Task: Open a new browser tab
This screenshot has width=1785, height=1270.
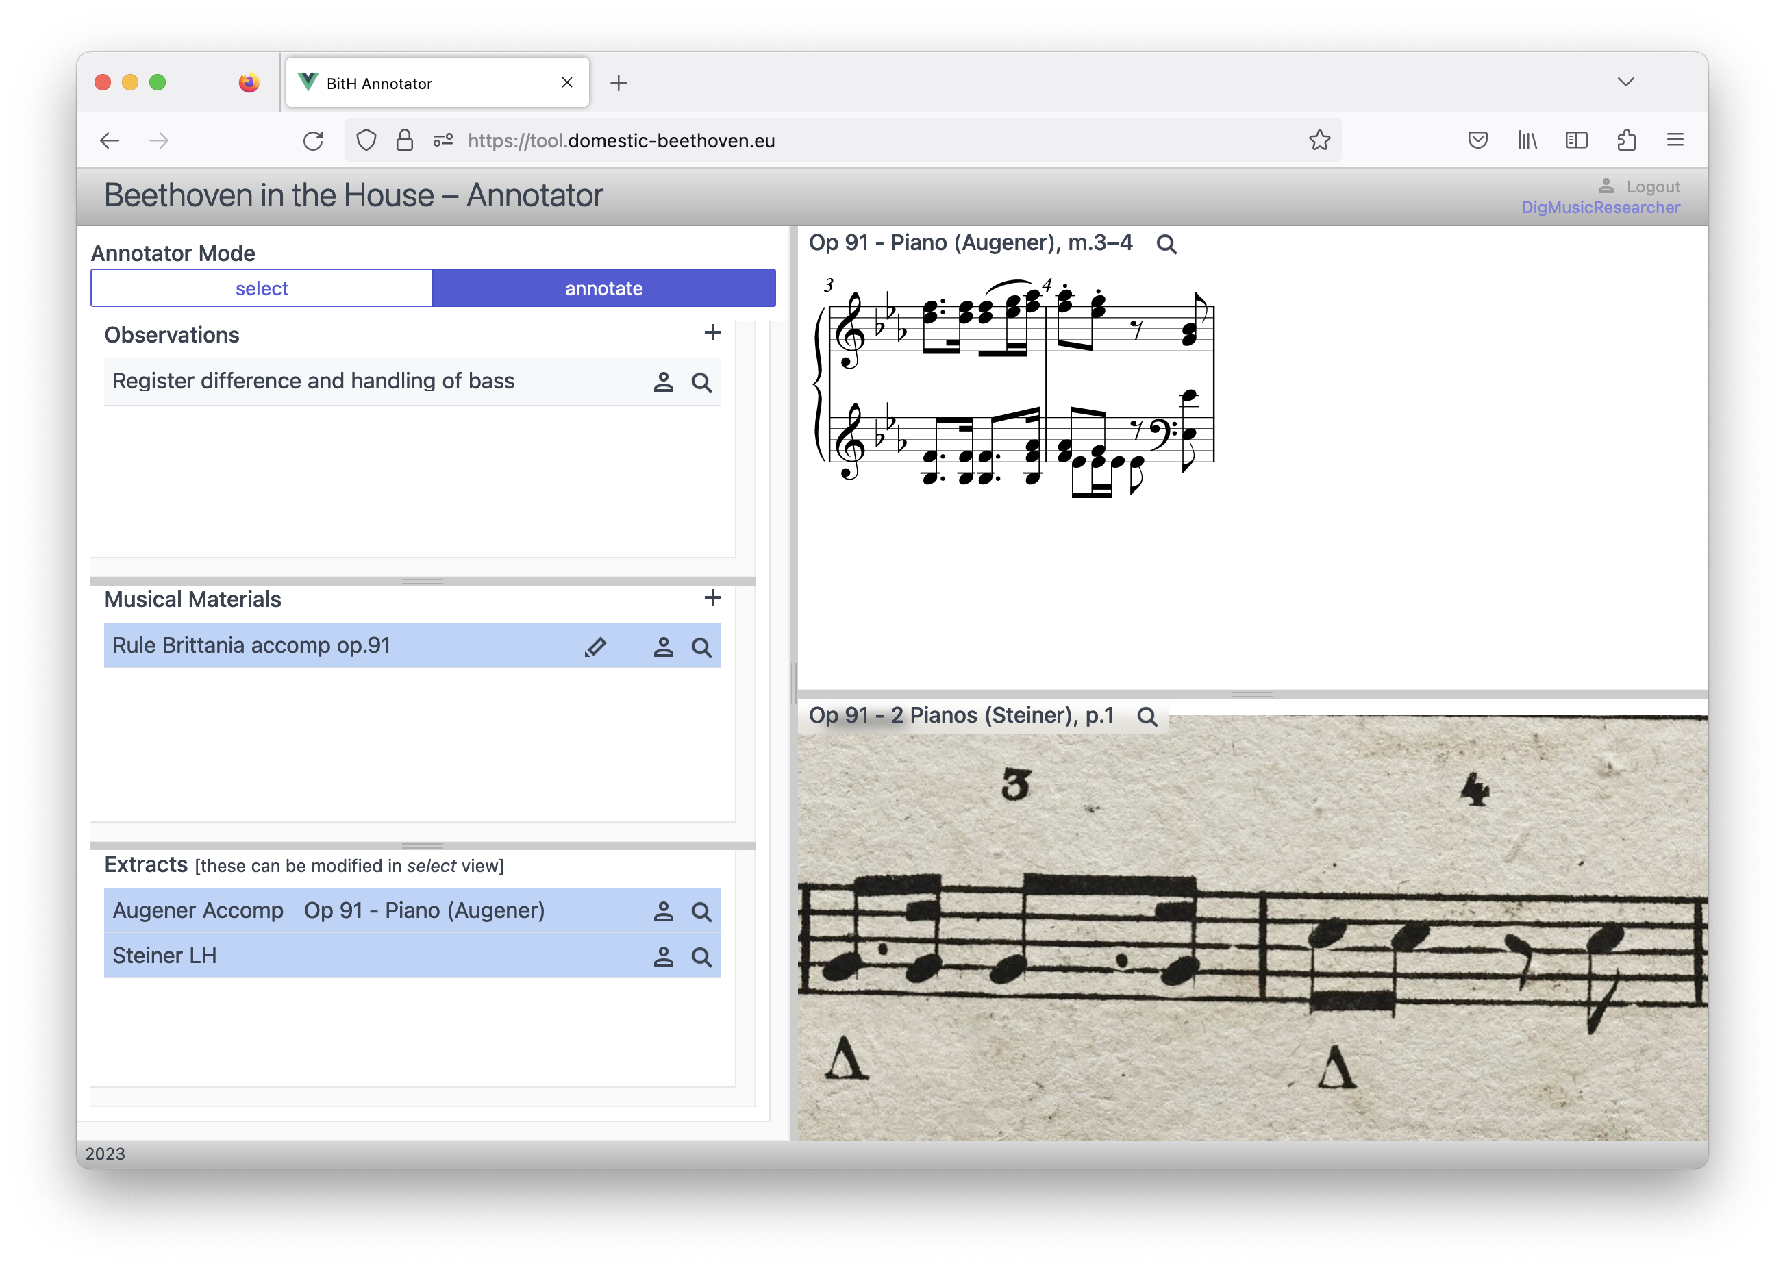Action: pyautogui.click(x=619, y=83)
